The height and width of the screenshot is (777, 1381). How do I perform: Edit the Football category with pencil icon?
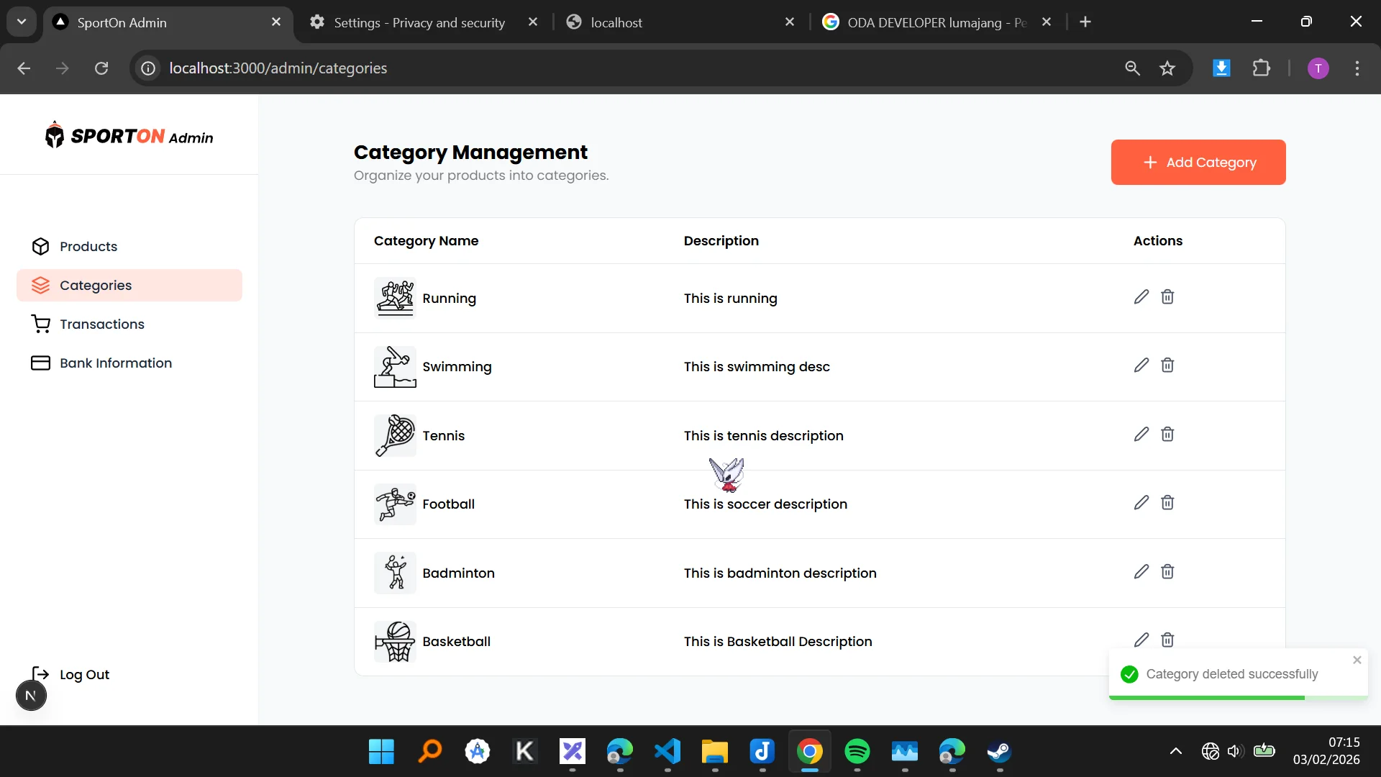point(1141,503)
